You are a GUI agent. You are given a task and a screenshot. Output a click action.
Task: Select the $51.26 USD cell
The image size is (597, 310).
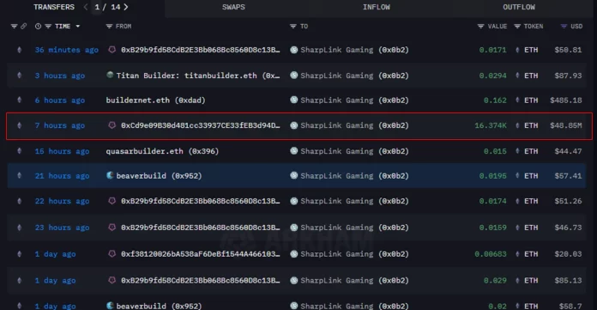[568, 201]
